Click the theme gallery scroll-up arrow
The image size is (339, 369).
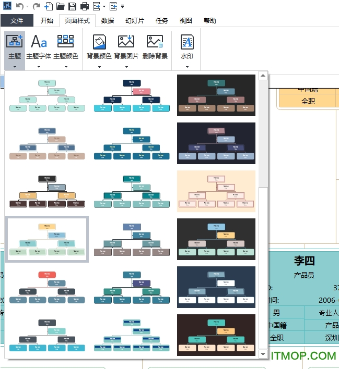[x=263, y=76]
